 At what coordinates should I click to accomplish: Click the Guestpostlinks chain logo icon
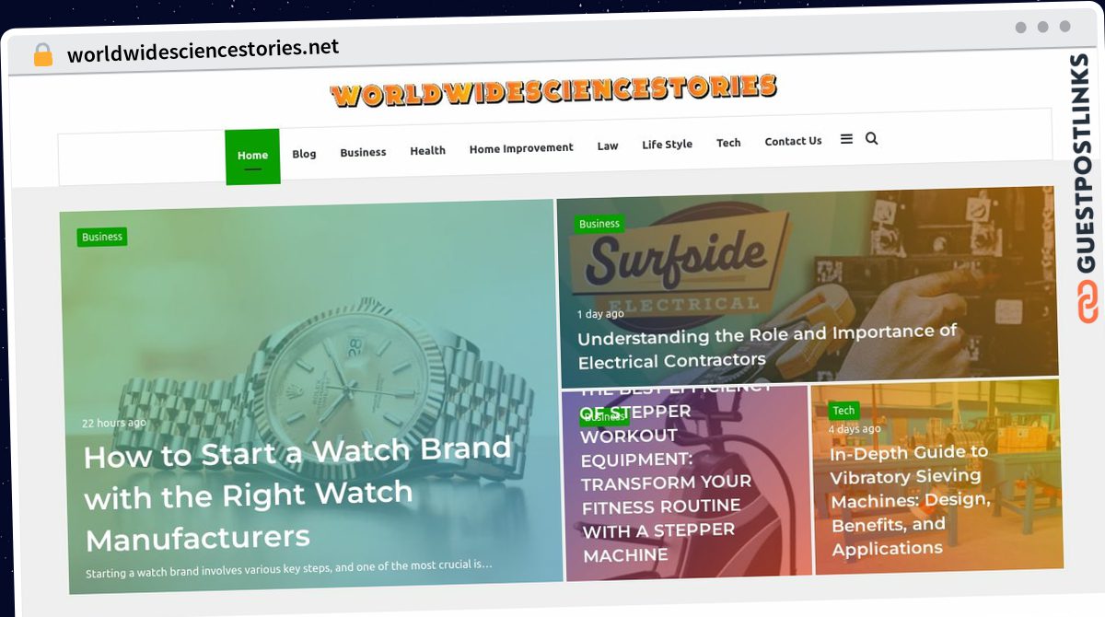[1088, 303]
